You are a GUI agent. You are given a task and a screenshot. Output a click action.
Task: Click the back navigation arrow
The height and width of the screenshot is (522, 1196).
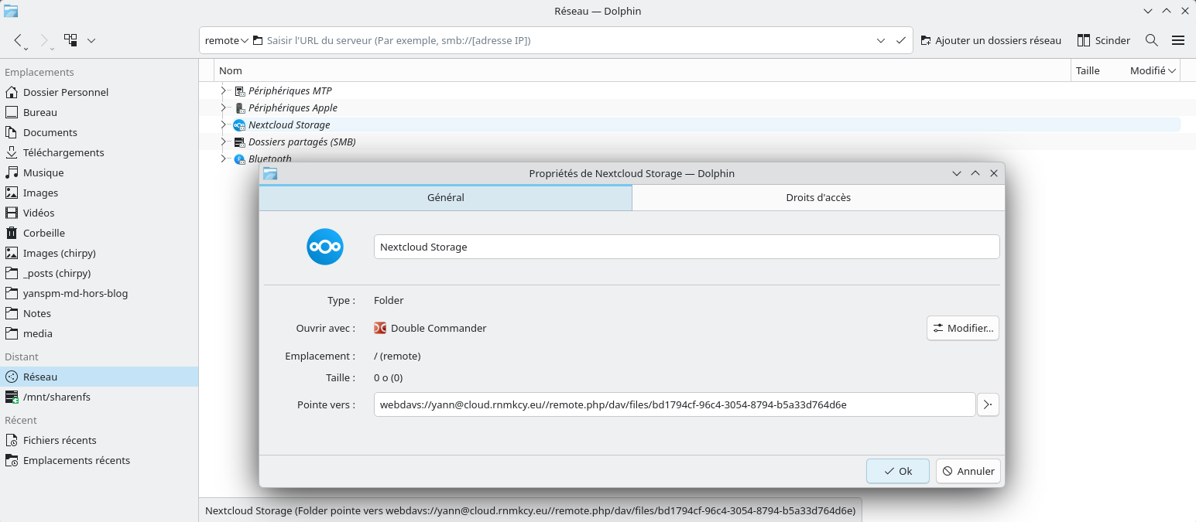coord(19,40)
